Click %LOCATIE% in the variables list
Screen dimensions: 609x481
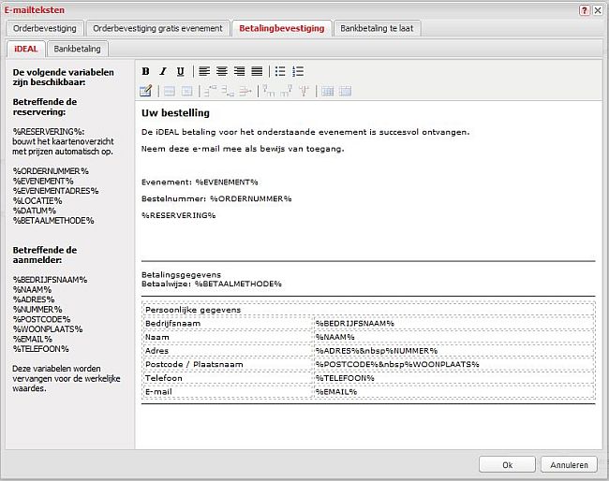pos(37,201)
